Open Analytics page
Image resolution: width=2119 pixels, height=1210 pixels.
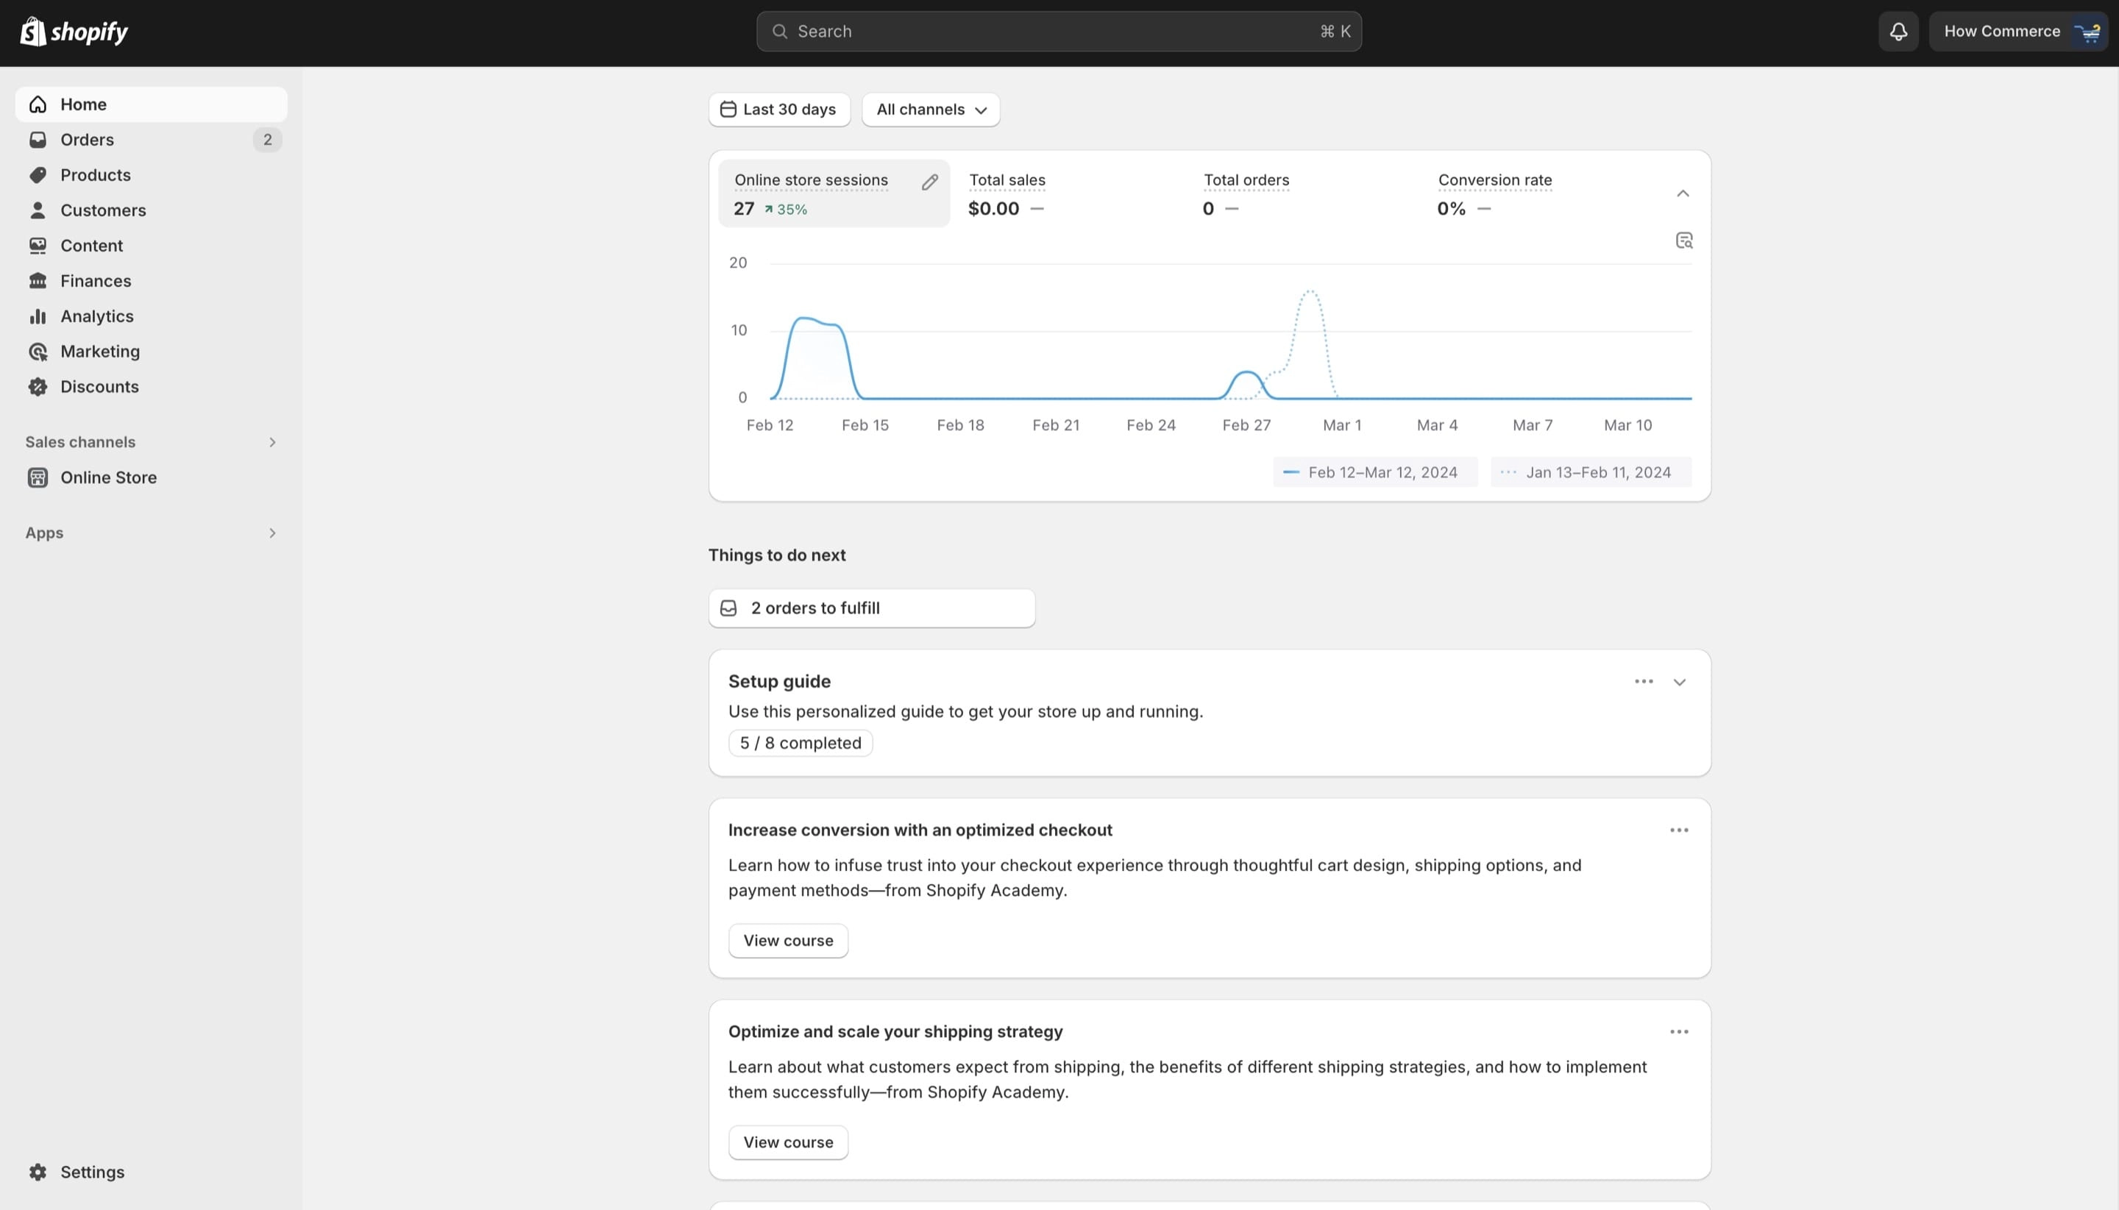(x=151, y=316)
